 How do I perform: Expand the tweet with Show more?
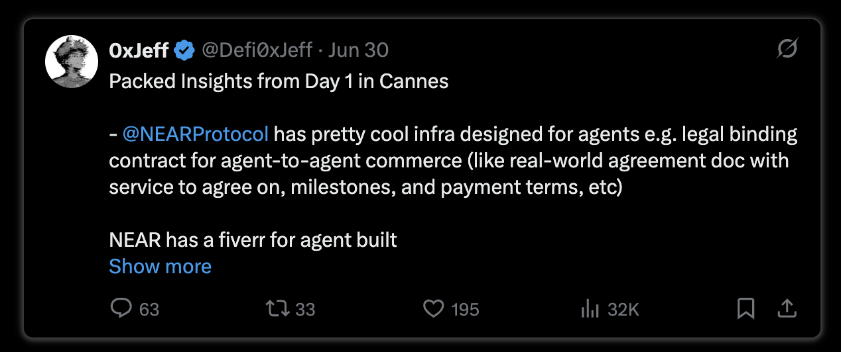coord(160,266)
